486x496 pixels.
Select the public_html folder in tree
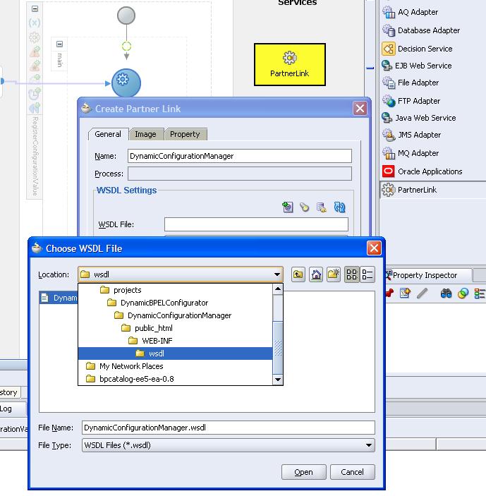[153, 328]
